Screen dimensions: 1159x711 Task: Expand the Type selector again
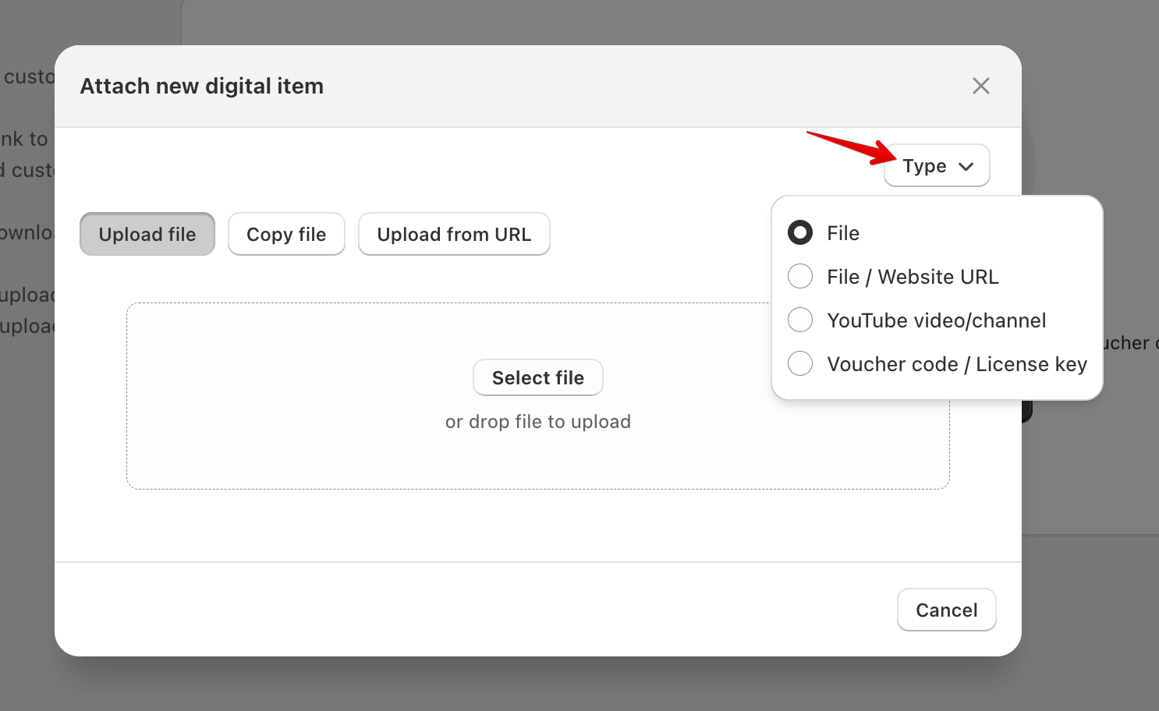pyautogui.click(x=936, y=165)
